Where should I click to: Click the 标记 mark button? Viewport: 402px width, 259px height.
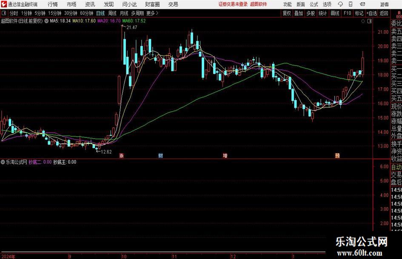click(x=359, y=13)
